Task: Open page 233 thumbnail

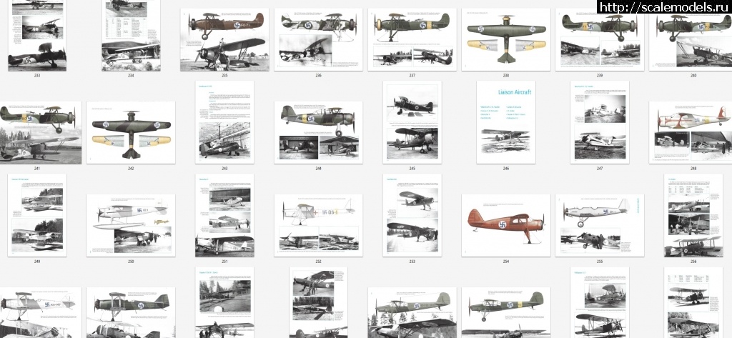Action: pos(37,34)
